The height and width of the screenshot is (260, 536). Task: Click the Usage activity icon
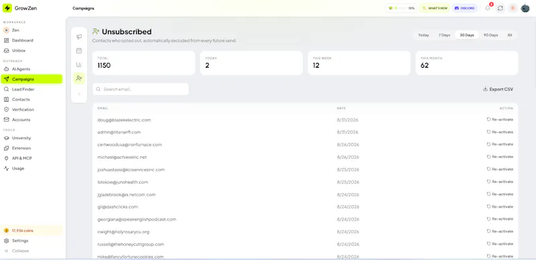pos(6,168)
